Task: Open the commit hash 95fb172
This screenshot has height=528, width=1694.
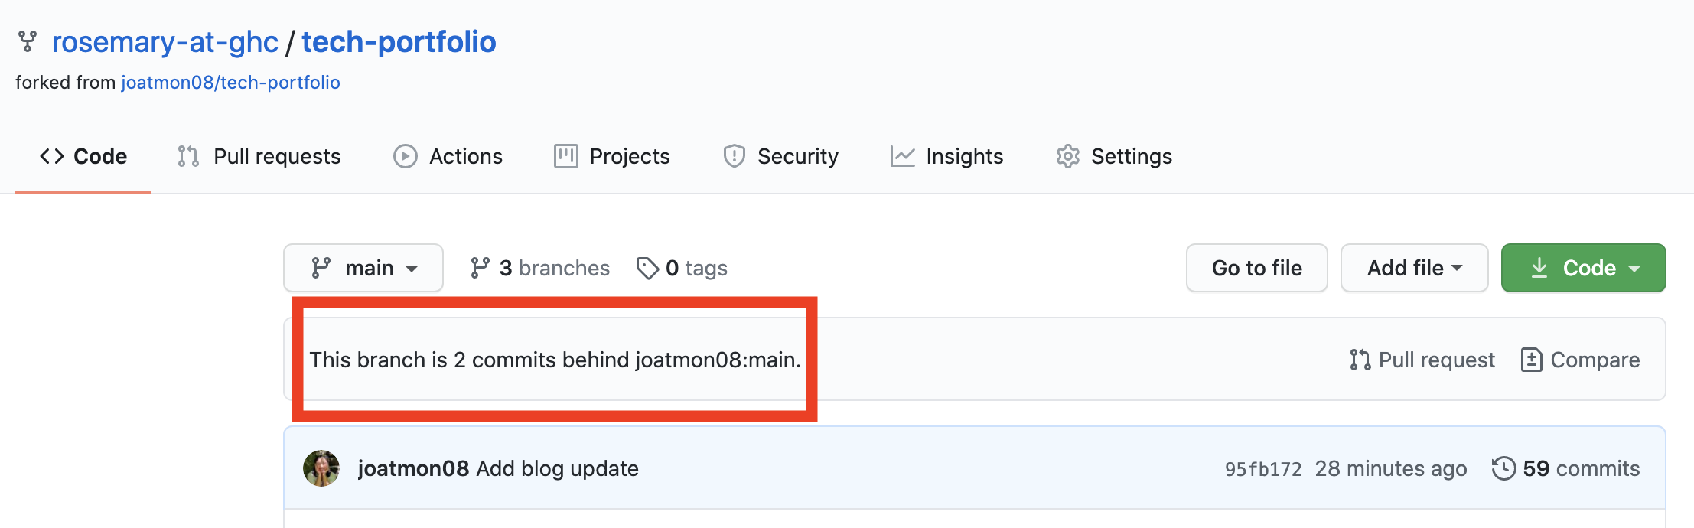Action: tap(1263, 469)
